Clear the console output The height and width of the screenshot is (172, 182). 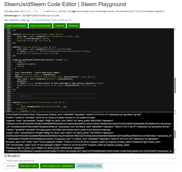pyautogui.click(x=58, y=166)
